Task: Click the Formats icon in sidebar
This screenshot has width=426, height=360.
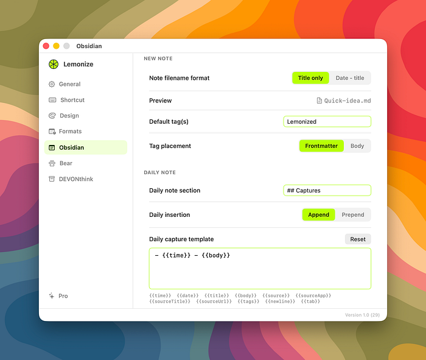Action: [52, 132]
